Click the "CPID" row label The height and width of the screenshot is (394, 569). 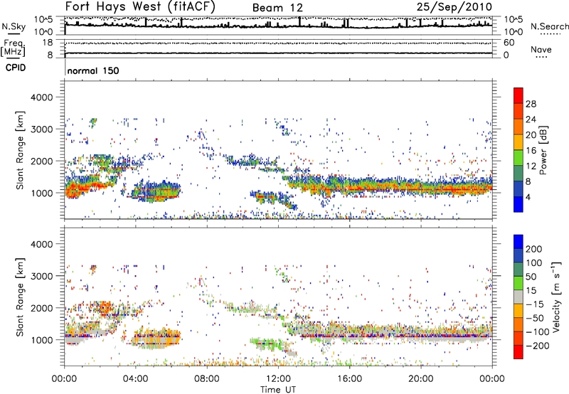pyautogui.click(x=16, y=68)
